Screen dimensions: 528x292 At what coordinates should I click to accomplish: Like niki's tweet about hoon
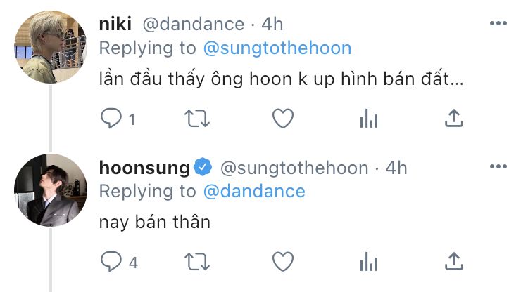[x=283, y=119]
